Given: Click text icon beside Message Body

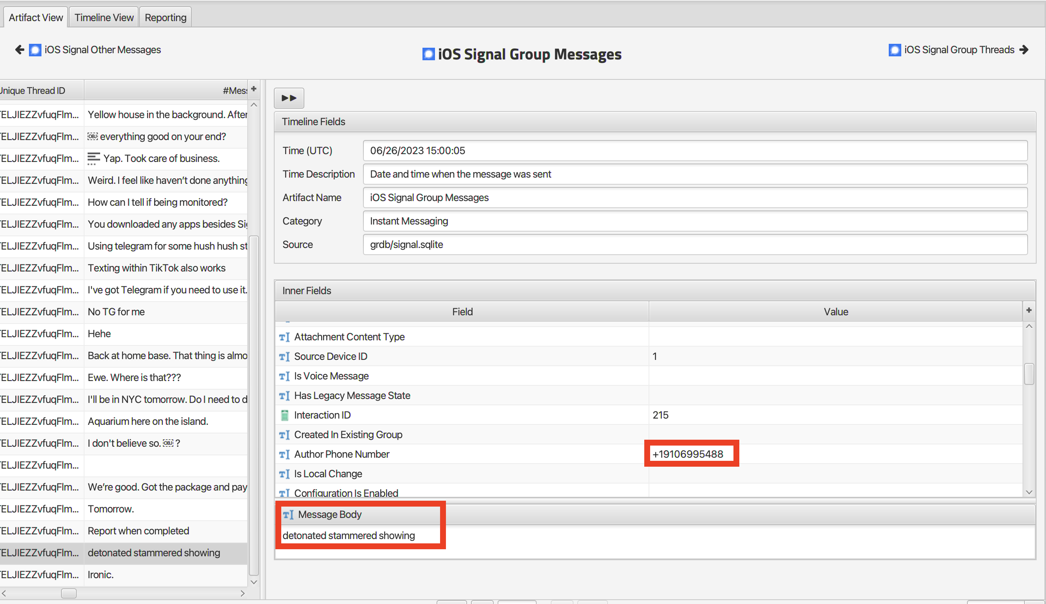Looking at the screenshot, I should tap(288, 514).
